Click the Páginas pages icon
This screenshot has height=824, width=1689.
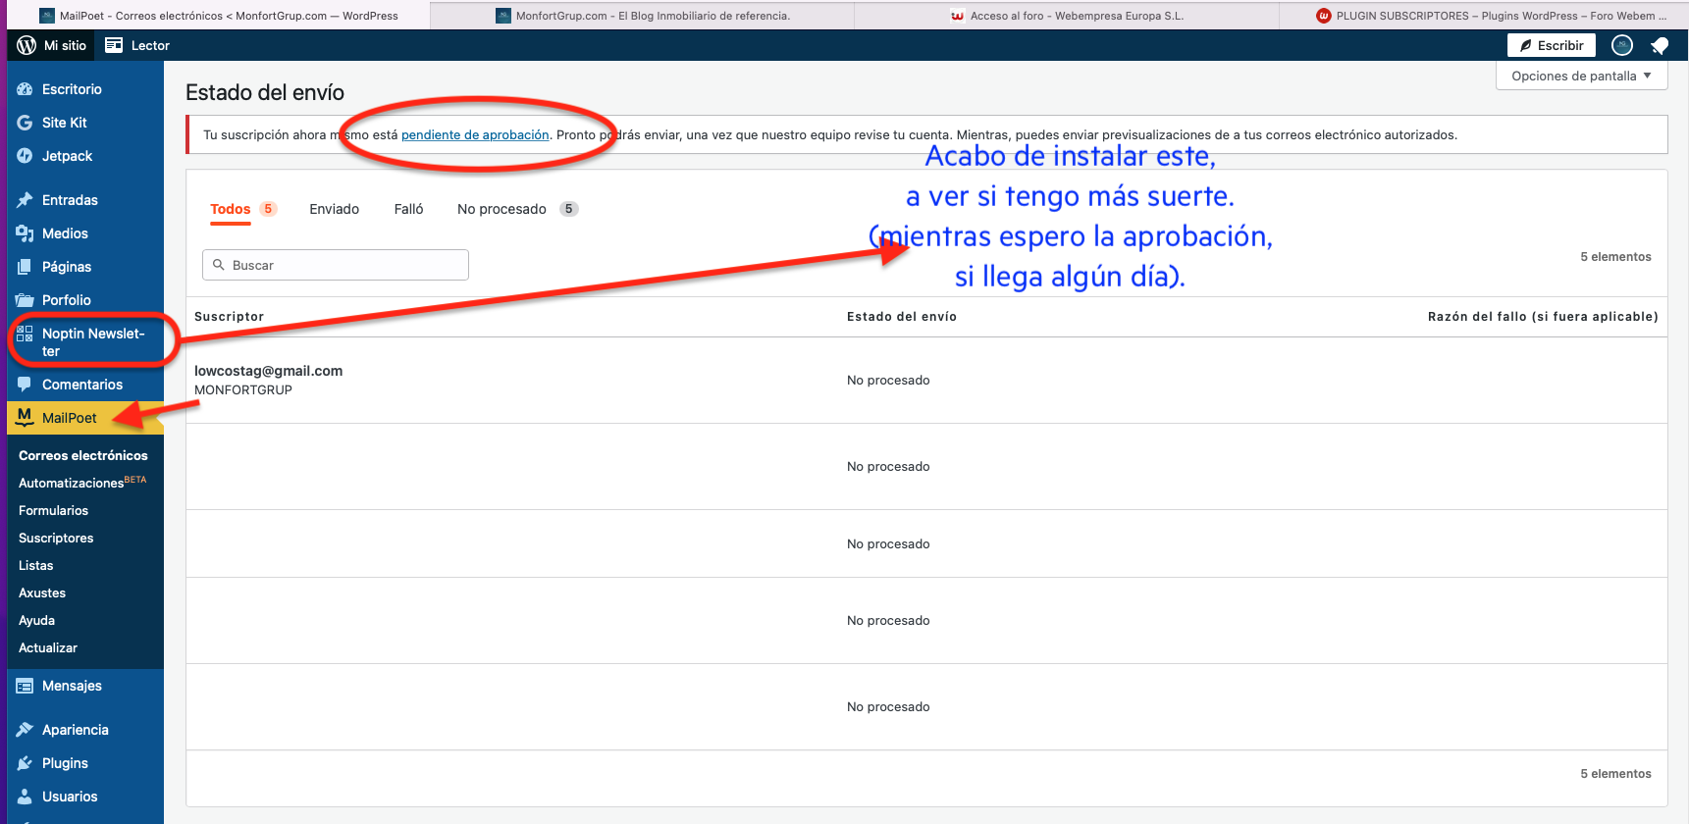pyautogui.click(x=25, y=267)
